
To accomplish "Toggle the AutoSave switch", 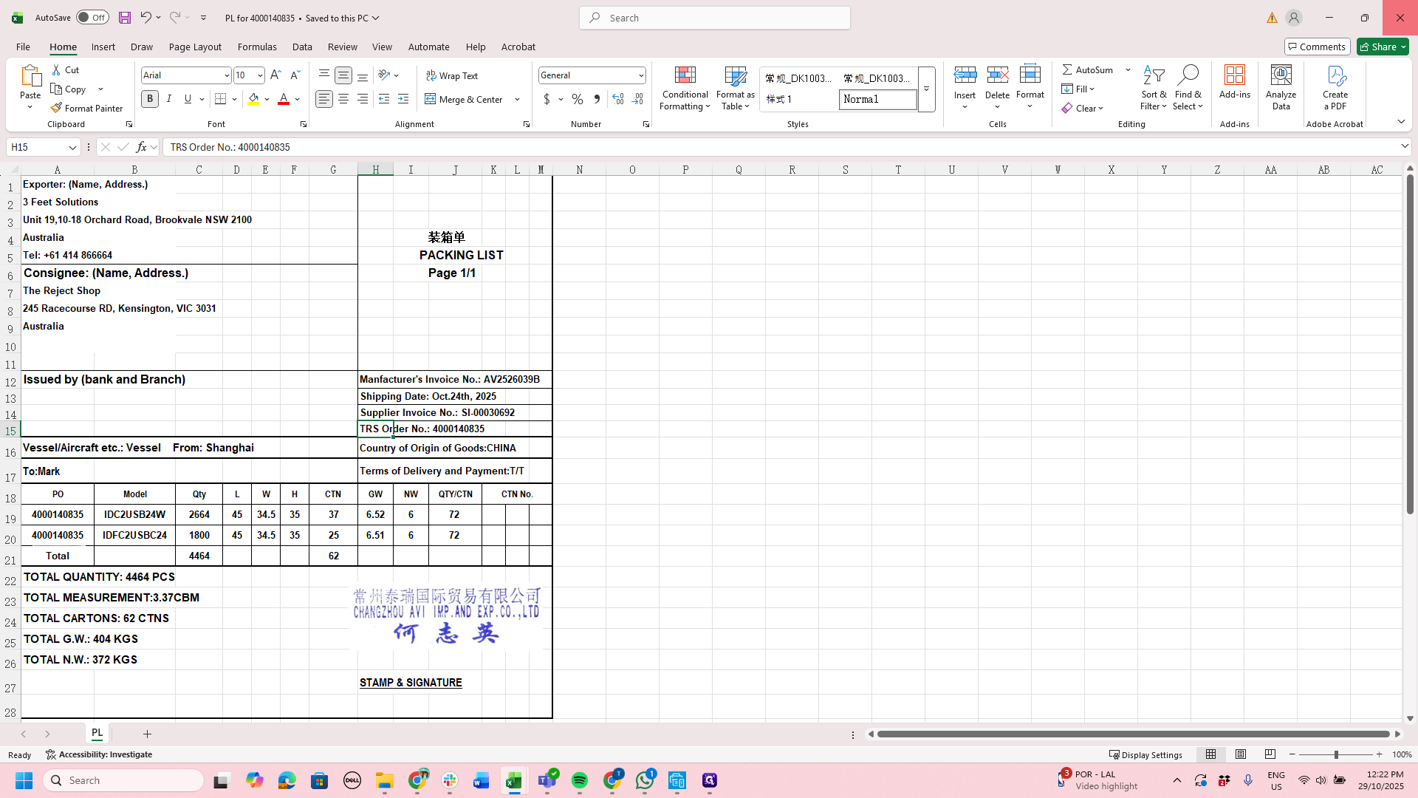I will pos(92,18).
